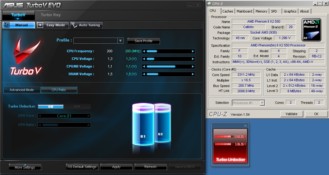Screen dimensions: 329x175
Task: Decrease DRAM Voltage with left arrow
Action: tap(144, 74)
